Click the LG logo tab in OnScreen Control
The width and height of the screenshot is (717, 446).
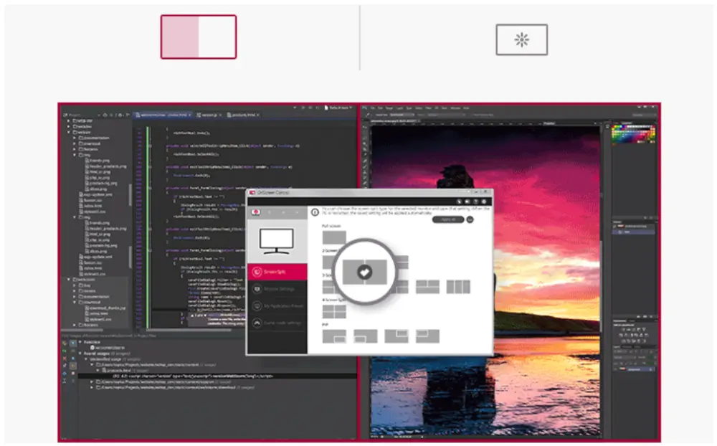tap(256, 212)
